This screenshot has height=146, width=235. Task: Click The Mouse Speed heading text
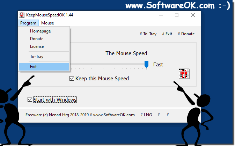[x=126, y=53]
